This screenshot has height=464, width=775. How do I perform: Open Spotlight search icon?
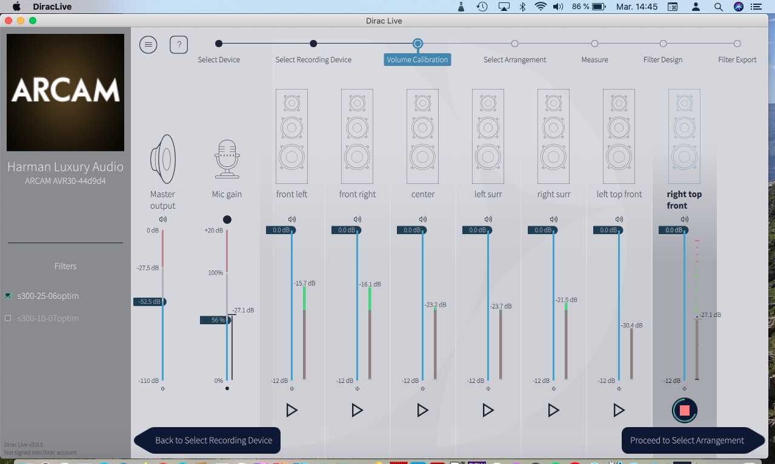point(719,7)
